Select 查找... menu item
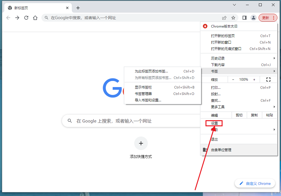281x196 pixels. point(239,100)
